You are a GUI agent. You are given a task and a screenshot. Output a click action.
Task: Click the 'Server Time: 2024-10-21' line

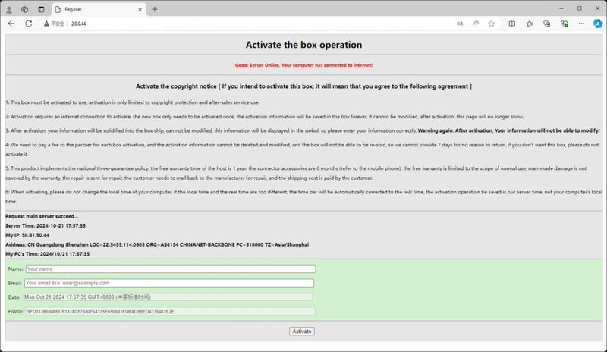click(x=46, y=225)
